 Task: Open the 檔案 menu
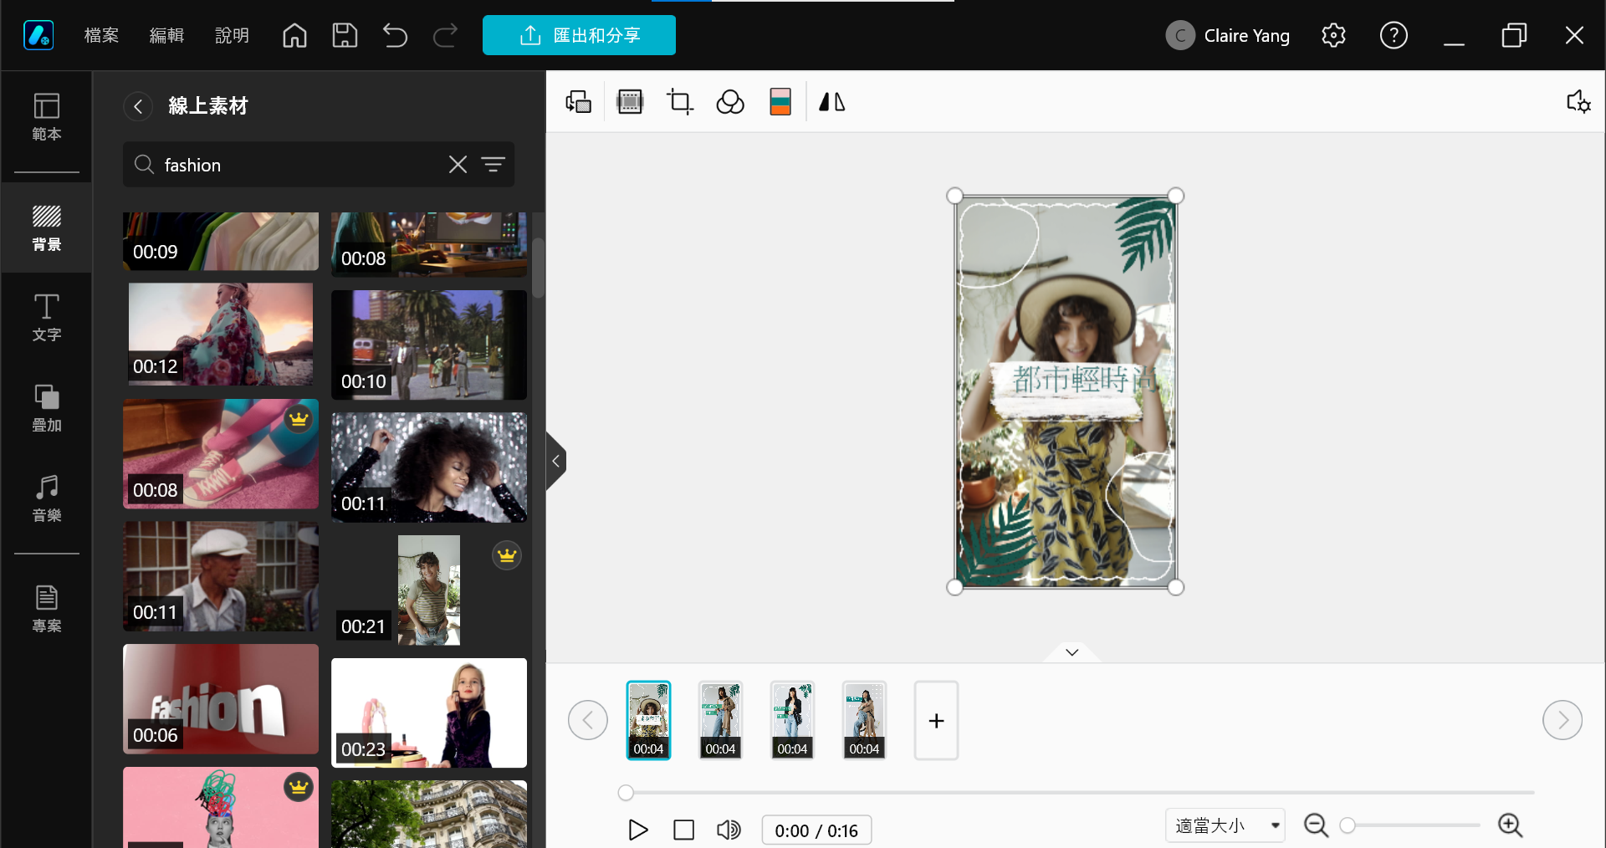(101, 35)
